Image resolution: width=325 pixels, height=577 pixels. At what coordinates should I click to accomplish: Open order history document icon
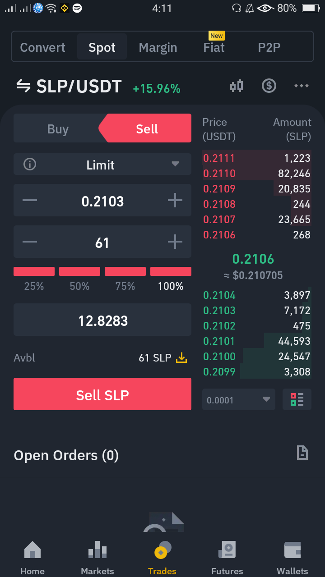pyautogui.click(x=302, y=453)
